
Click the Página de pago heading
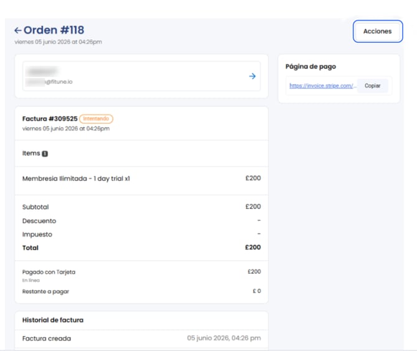pos(311,67)
